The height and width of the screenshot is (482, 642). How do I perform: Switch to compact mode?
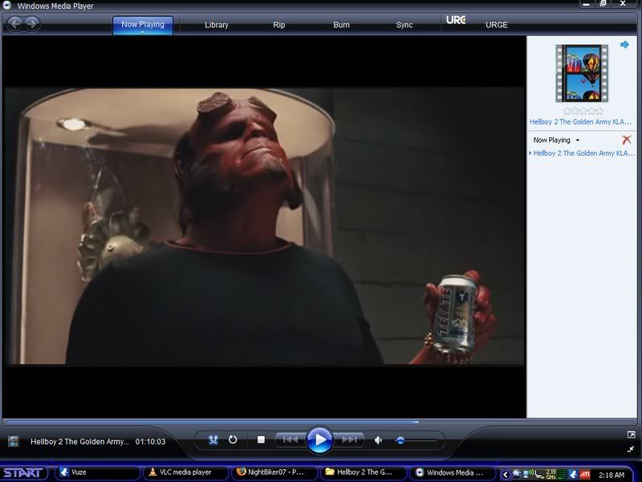tap(631, 449)
